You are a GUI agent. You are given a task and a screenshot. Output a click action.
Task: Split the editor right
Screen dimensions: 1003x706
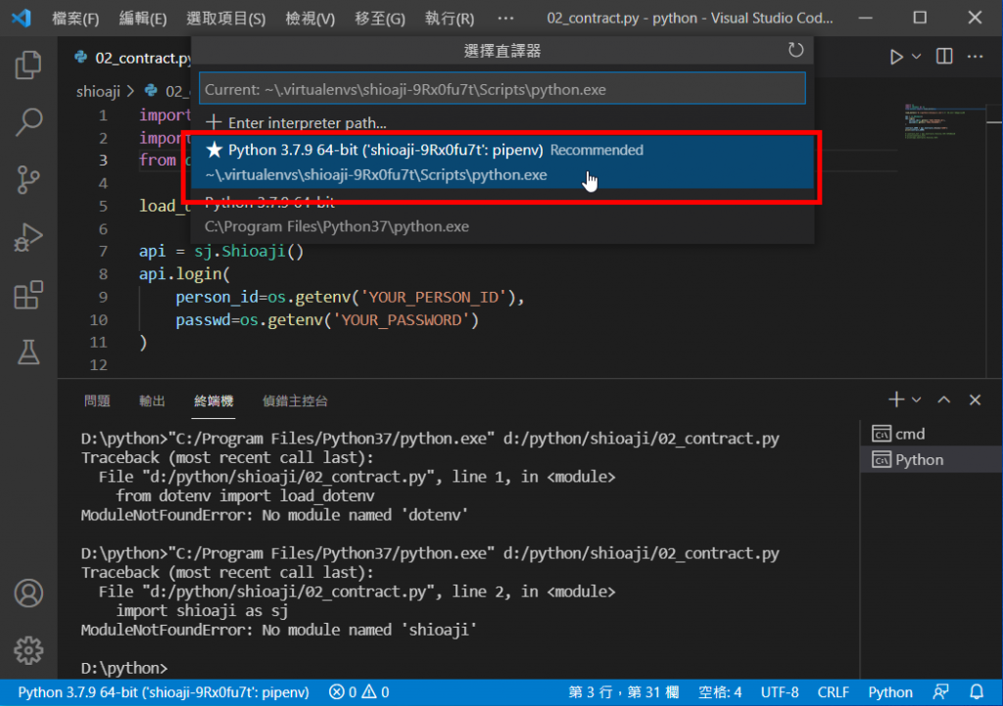tap(944, 56)
